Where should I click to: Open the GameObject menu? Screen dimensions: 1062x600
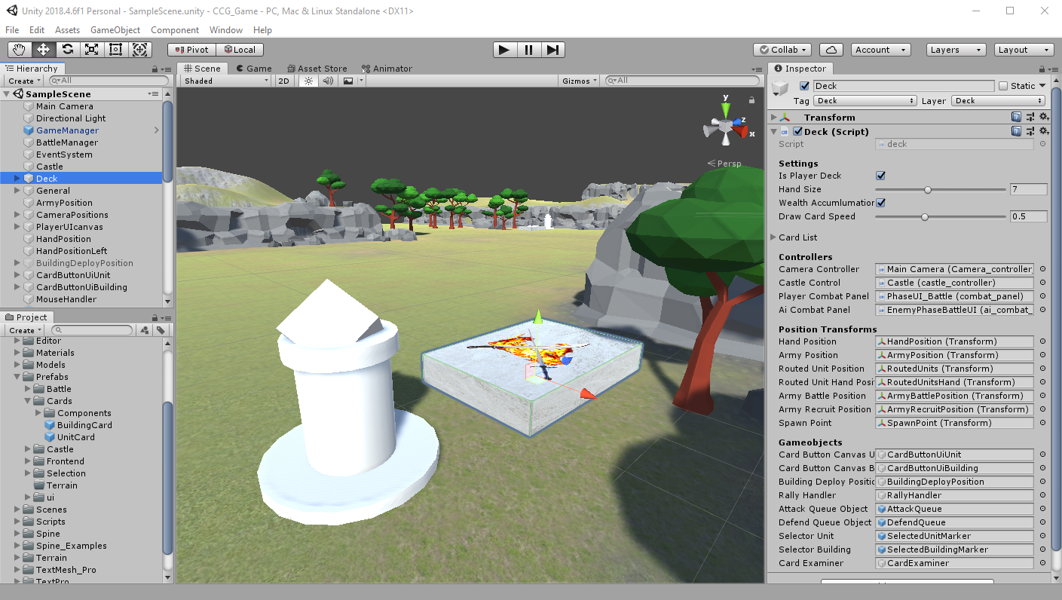coord(115,30)
